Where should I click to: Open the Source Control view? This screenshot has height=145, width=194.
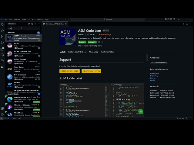click(2, 37)
